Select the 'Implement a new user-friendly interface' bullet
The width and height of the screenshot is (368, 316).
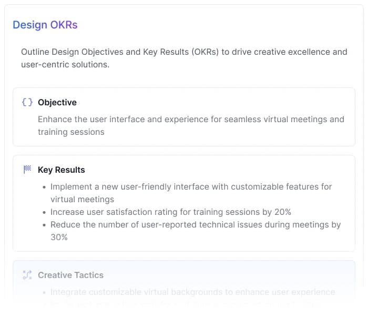(x=191, y=193)
